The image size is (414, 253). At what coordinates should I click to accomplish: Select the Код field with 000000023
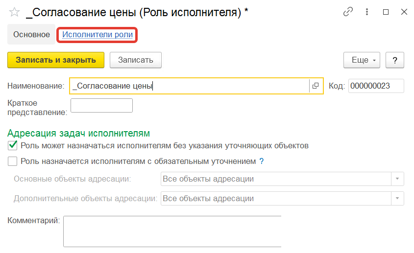tap(376, 86)
